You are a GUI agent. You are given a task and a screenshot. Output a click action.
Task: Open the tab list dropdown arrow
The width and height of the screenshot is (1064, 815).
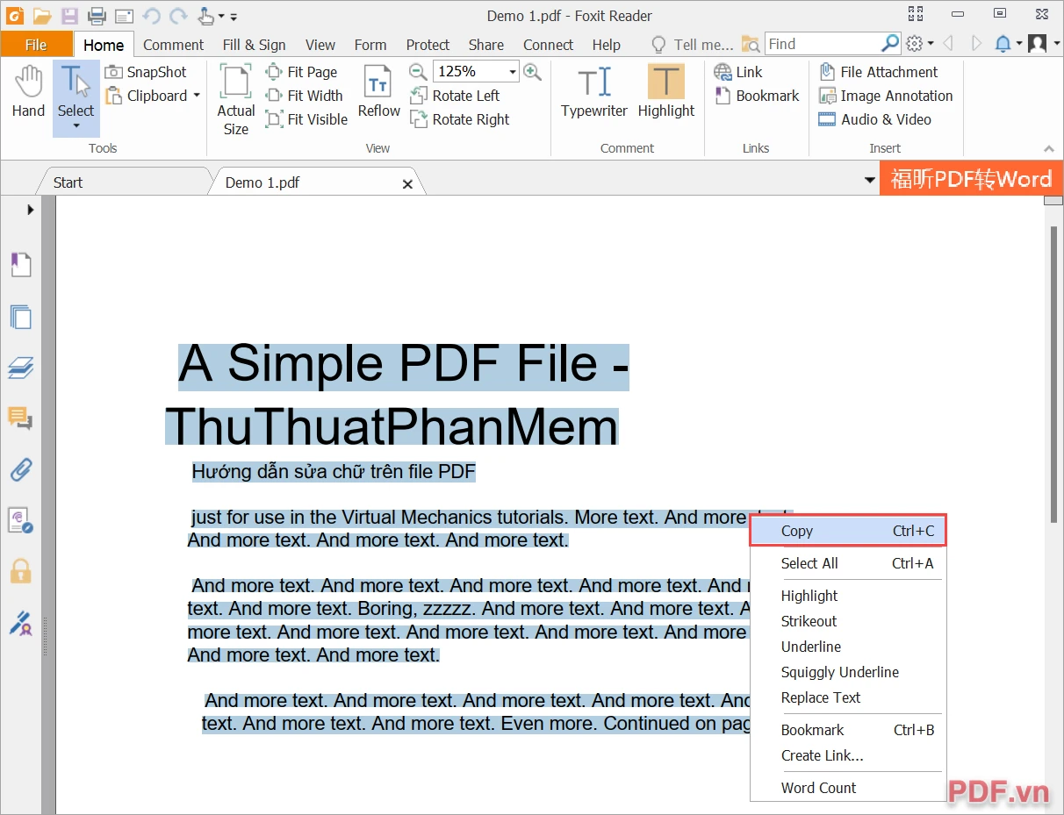(x=870, y=181)
